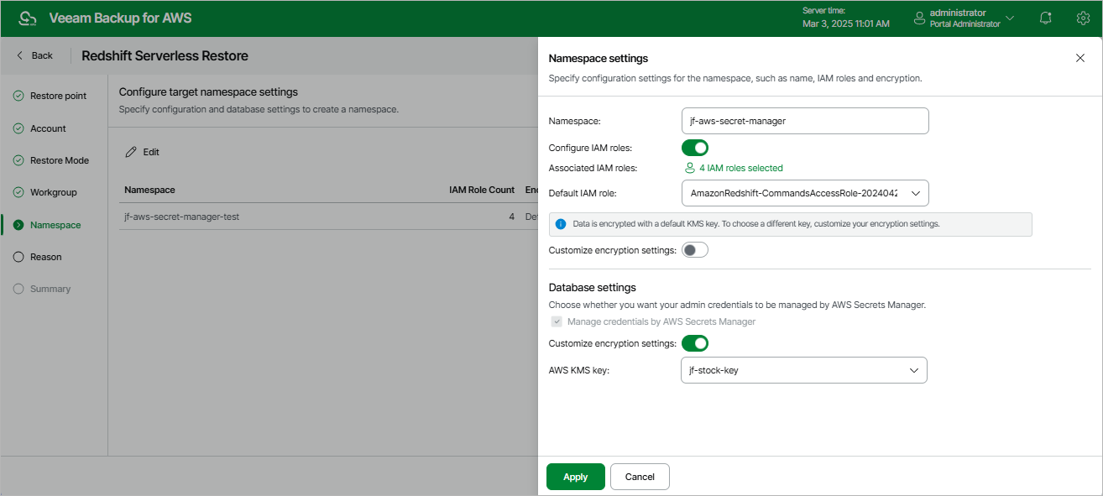
Task: Click the administrator user avatar icon
Action: pyautogui.click(x=918, y=18)
